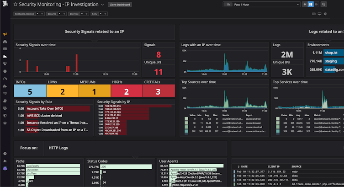344x187 pixels.
Task: Select the Account Take Over (ATO) rule
Action: pyautogui.click(x=45, y=108)
